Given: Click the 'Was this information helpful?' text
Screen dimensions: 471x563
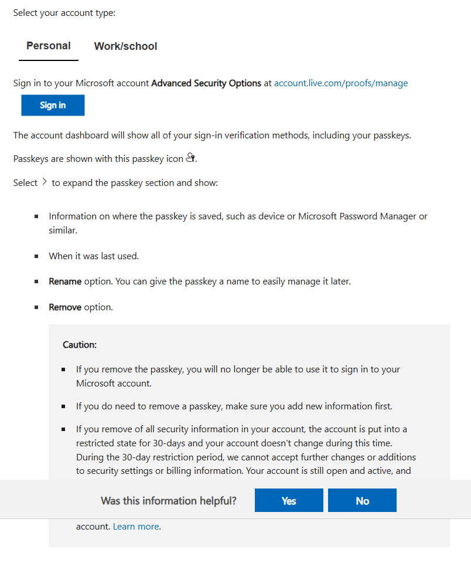Looking at the screenshot, I should [169, 500].
